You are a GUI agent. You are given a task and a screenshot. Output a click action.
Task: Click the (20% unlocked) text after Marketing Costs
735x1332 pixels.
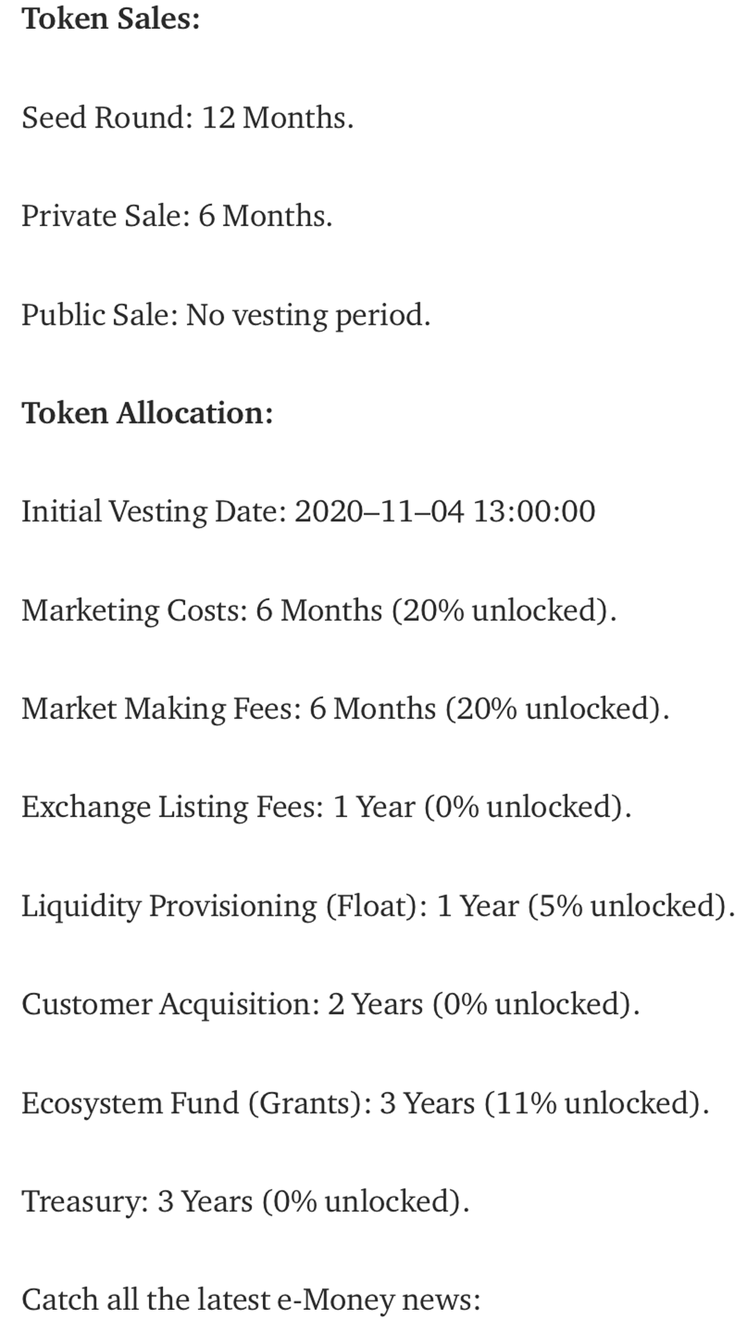[x=503, y=611]
